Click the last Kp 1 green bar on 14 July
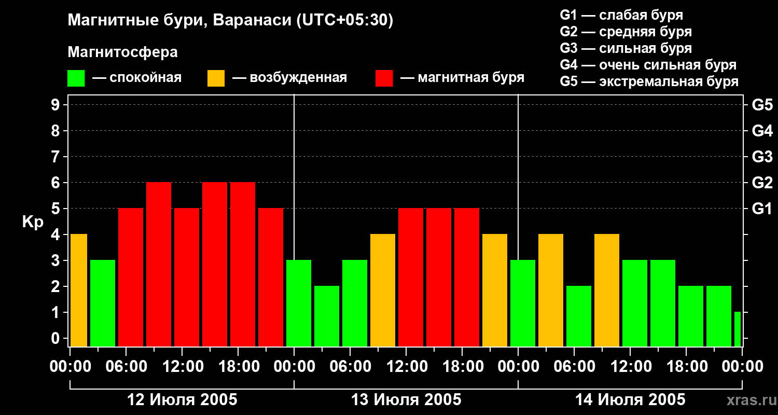Screen dimensions: 778x415 coord(738,329)
